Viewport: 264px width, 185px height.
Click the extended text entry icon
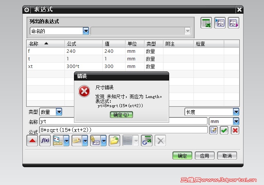(x=214, y=130)
